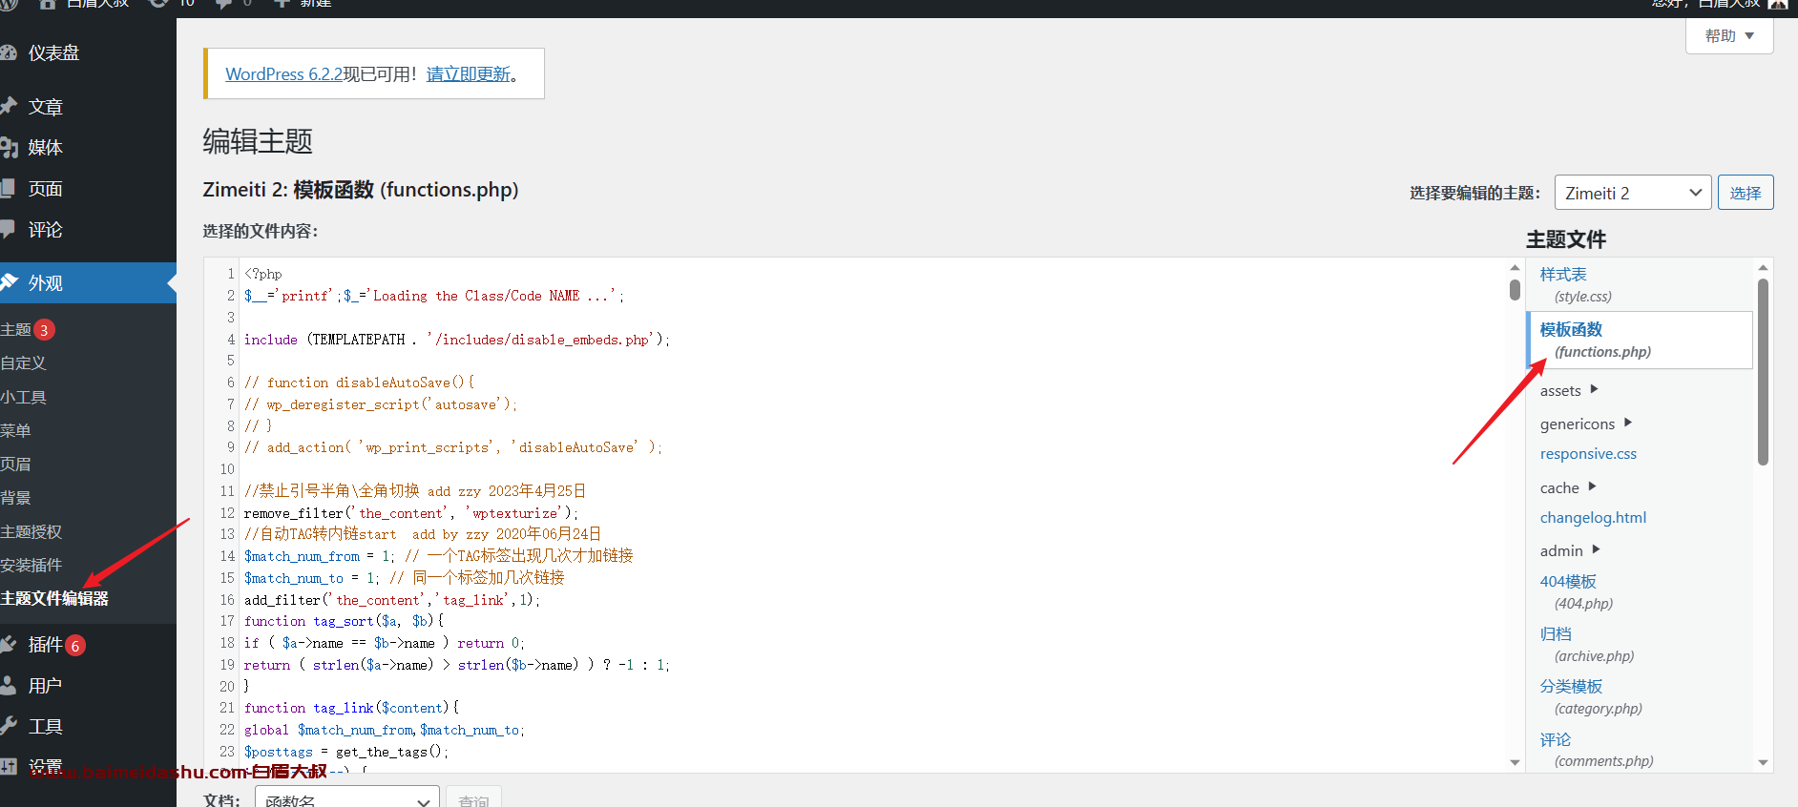Open 页面 menu

click(x=45, y=188)
